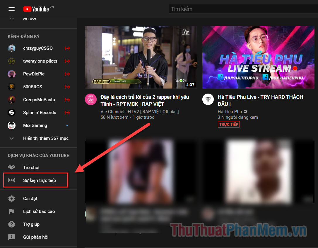Expand Hiển thị thêm 367 mục chevron
Screen dimensions: 318x248
[x=11, y=138]
